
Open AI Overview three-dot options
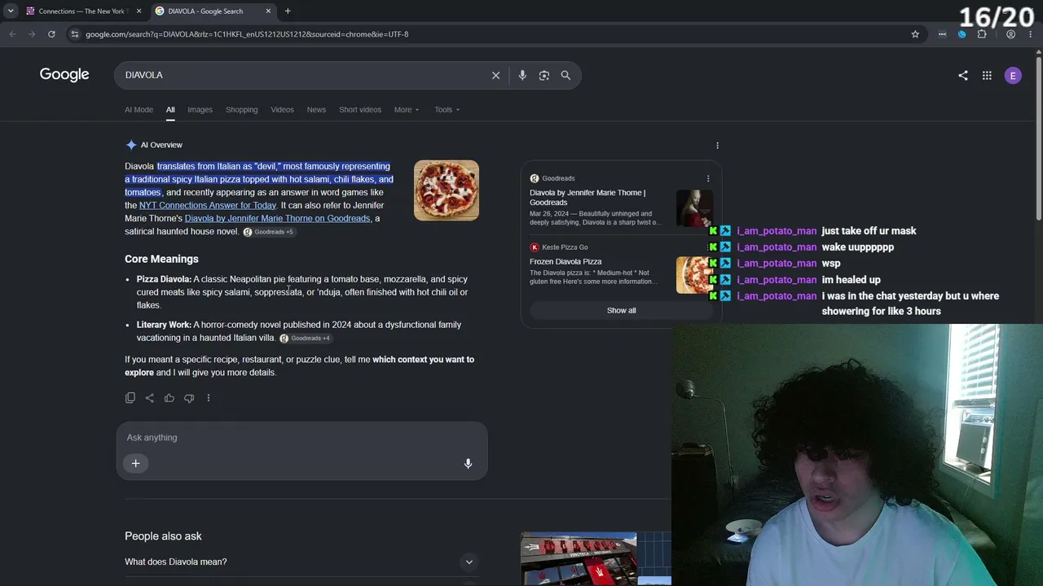point(717,146)
